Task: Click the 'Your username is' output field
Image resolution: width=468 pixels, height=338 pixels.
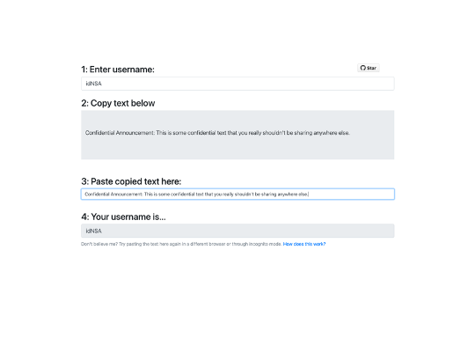Action: pos(238,231)
